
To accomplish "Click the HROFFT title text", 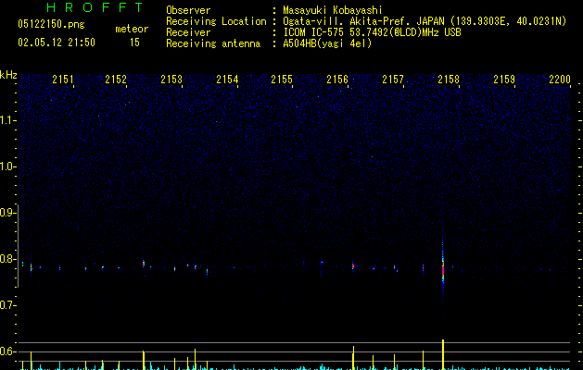I will coord(95,7).
